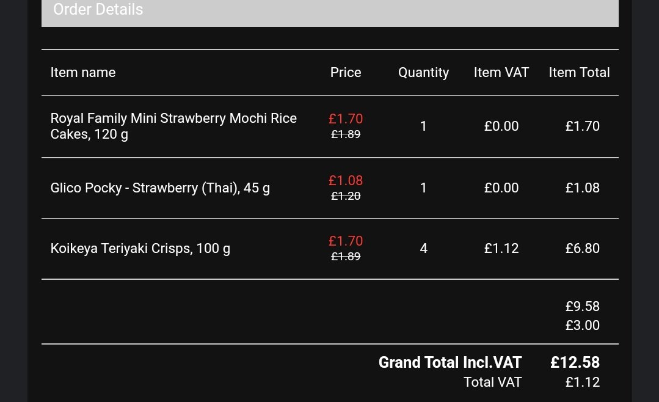Open the Glico Pocky Strawberry item
Viewport: 659px width, 402px height.
(x=160, y=188)
